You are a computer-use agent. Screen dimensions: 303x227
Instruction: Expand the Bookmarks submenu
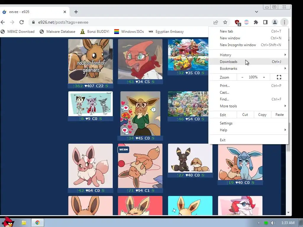click(x=248, y=69)
